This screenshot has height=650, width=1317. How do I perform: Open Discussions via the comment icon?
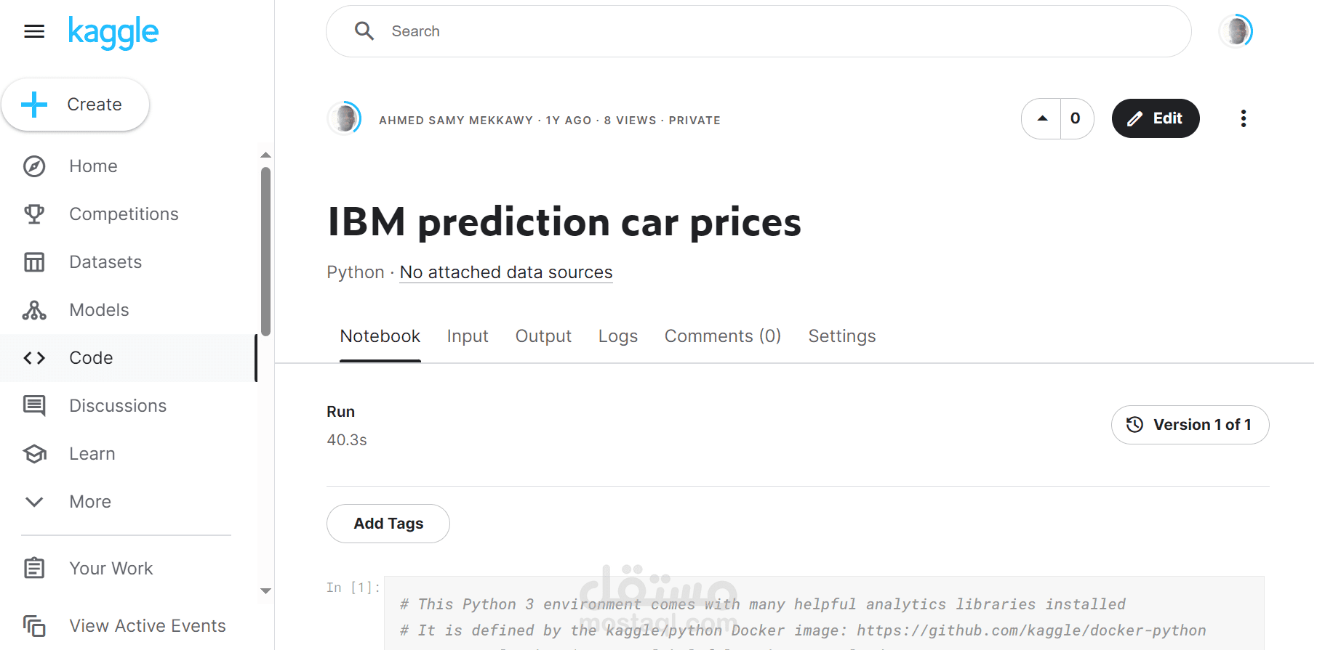point(34,406)
